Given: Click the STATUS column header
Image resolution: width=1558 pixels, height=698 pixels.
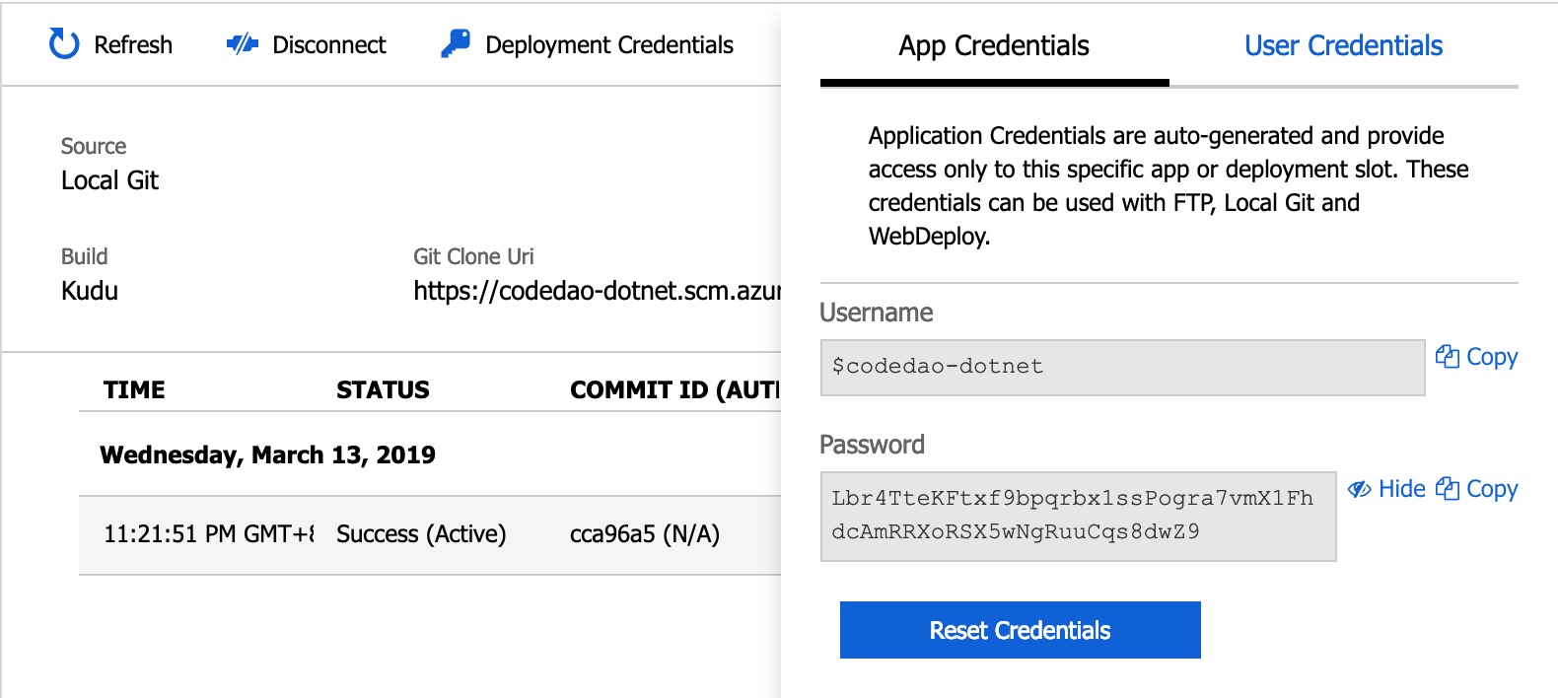Looking at the screenshot, I should click(383, 390).
